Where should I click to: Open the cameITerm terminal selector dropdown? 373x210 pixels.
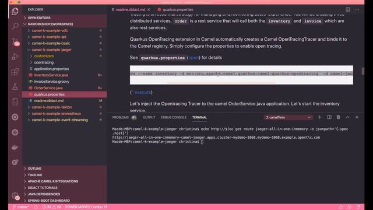288,117
